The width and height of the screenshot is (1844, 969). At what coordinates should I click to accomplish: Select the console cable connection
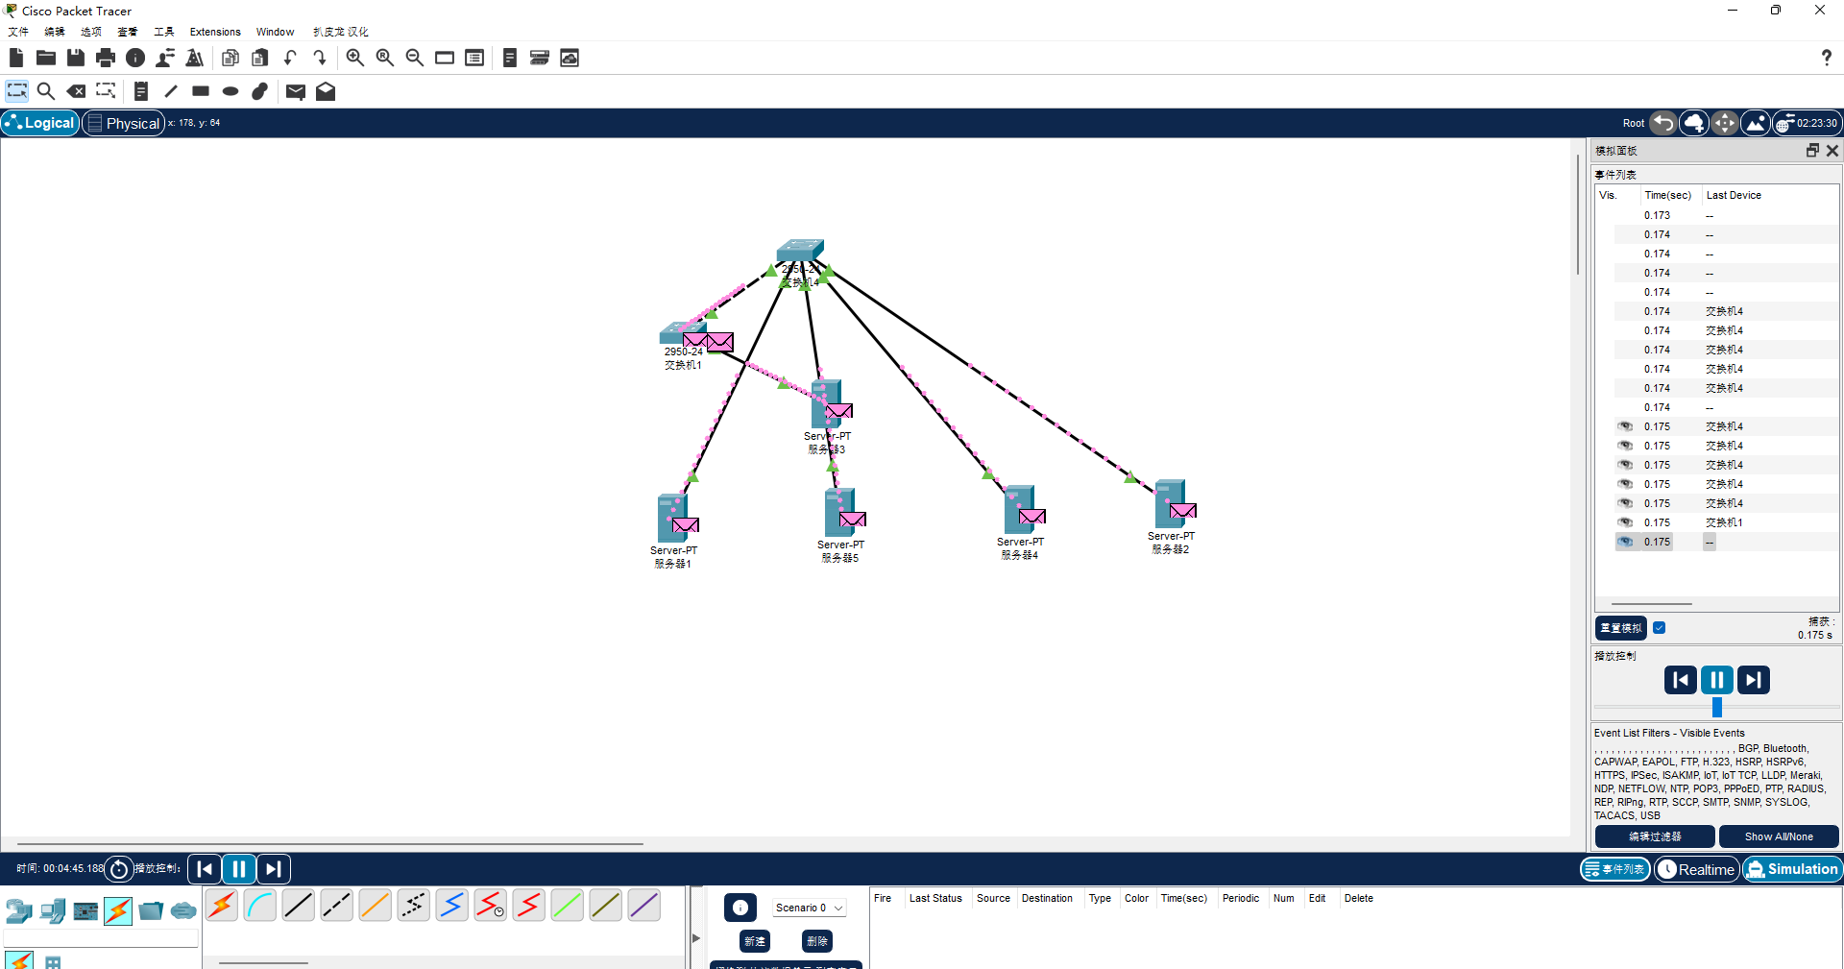(x=260, y=906)
